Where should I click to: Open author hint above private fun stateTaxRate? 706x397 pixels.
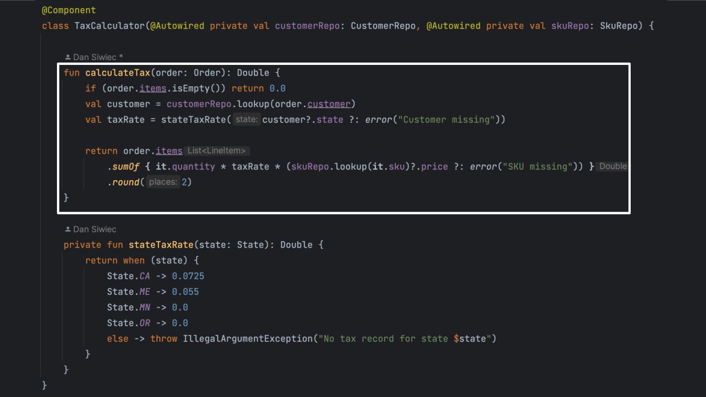(x=95, y=230)
